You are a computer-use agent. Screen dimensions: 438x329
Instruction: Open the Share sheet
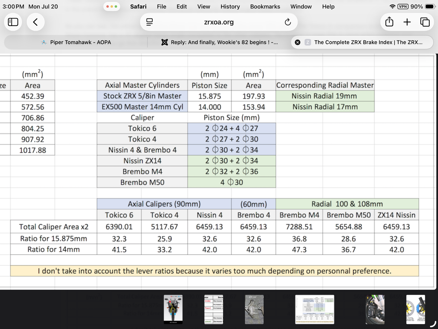[x=389, y=22]
